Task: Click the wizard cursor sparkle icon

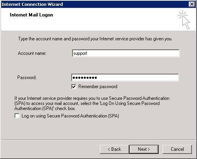Action: coord(184,20)
